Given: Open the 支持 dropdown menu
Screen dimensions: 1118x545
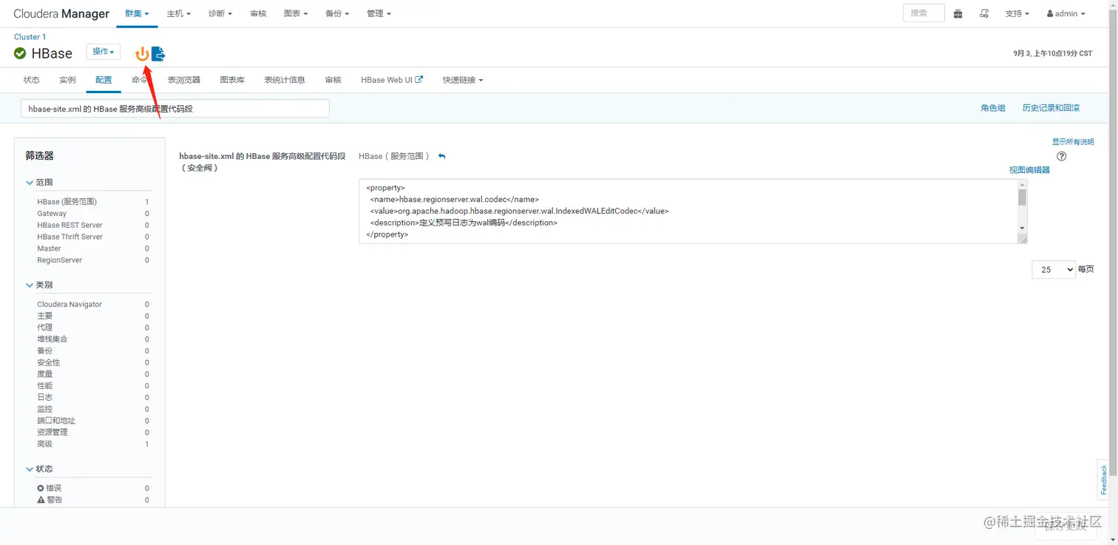Looking at the screenshot, I should (x=1017, y=13).
